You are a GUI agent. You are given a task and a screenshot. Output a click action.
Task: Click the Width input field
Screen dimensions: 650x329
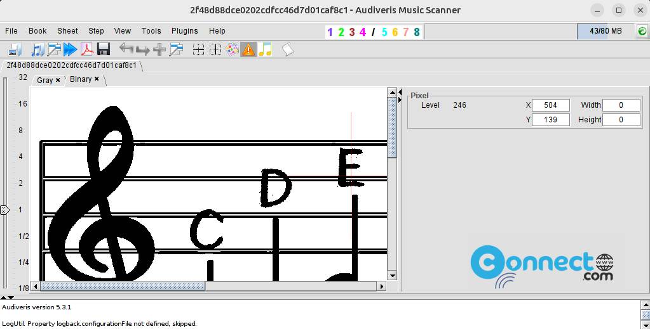621,105
